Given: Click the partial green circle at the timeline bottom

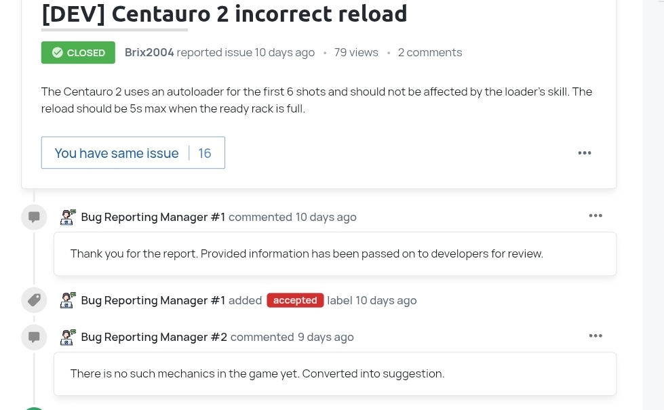Looking at the screenshot, I should [34, 408].
